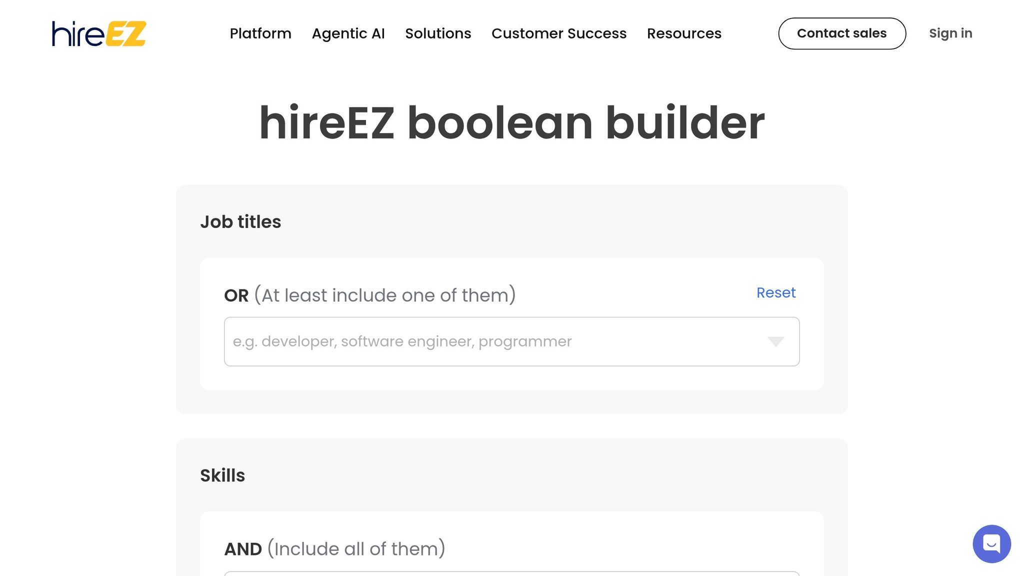Click the OR (At least include one) label
This screenshot has height=576, width=1024.
pyautogui.click(x=370, y=294)
